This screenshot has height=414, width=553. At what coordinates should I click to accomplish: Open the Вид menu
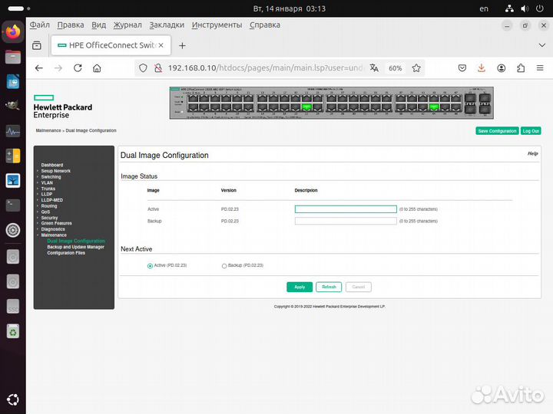99,25
